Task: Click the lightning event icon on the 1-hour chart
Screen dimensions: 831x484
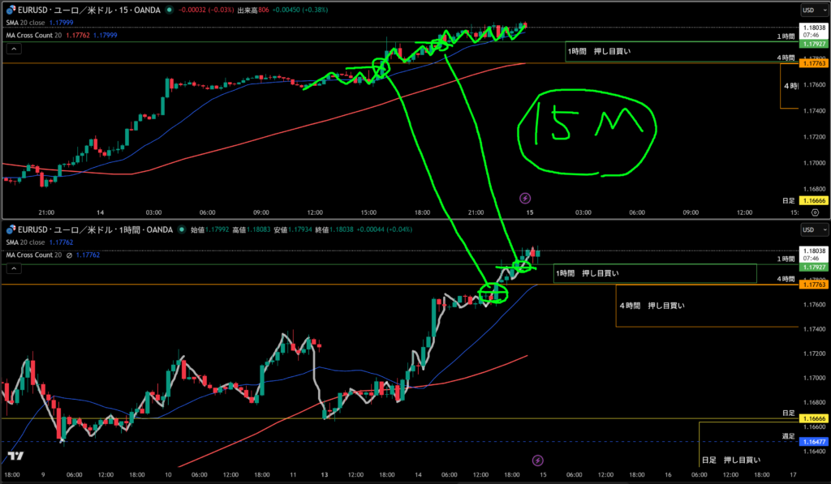Action: 536,460
